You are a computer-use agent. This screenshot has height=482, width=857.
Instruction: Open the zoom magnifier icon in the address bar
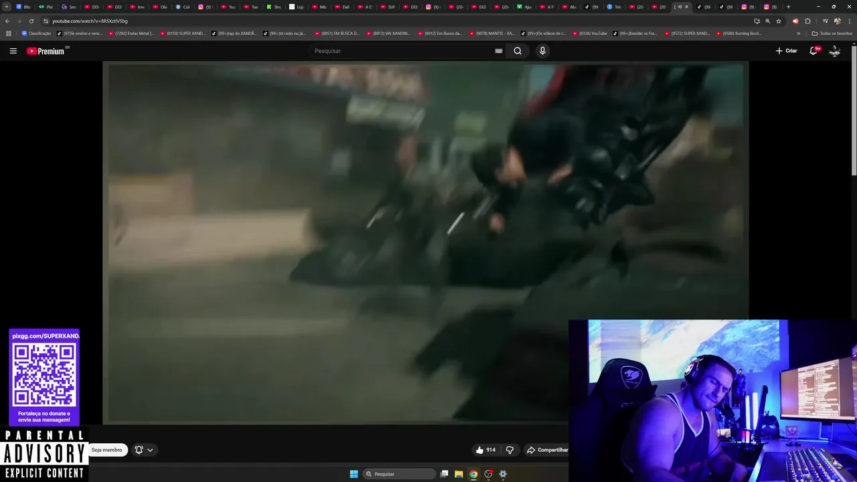(x=767, y=21)
